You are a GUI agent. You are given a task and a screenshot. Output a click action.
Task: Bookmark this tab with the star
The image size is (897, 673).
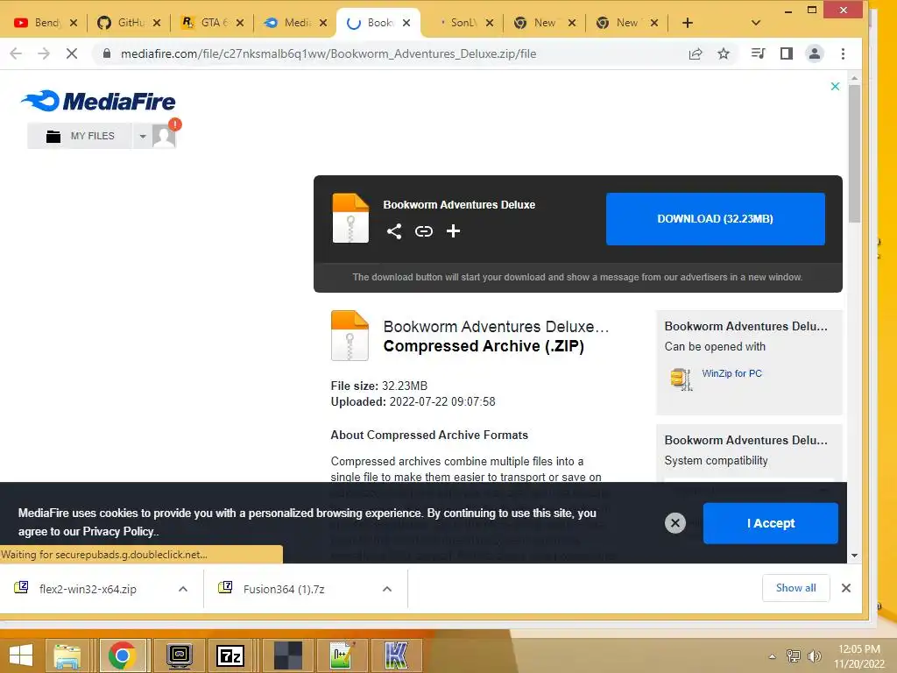[x=724, y=53]
